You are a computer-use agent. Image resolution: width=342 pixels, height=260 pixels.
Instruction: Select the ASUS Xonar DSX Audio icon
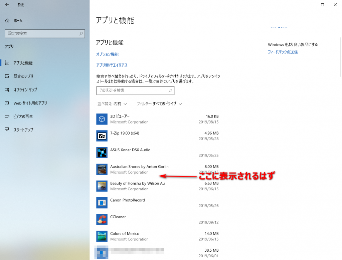point(102,153)
